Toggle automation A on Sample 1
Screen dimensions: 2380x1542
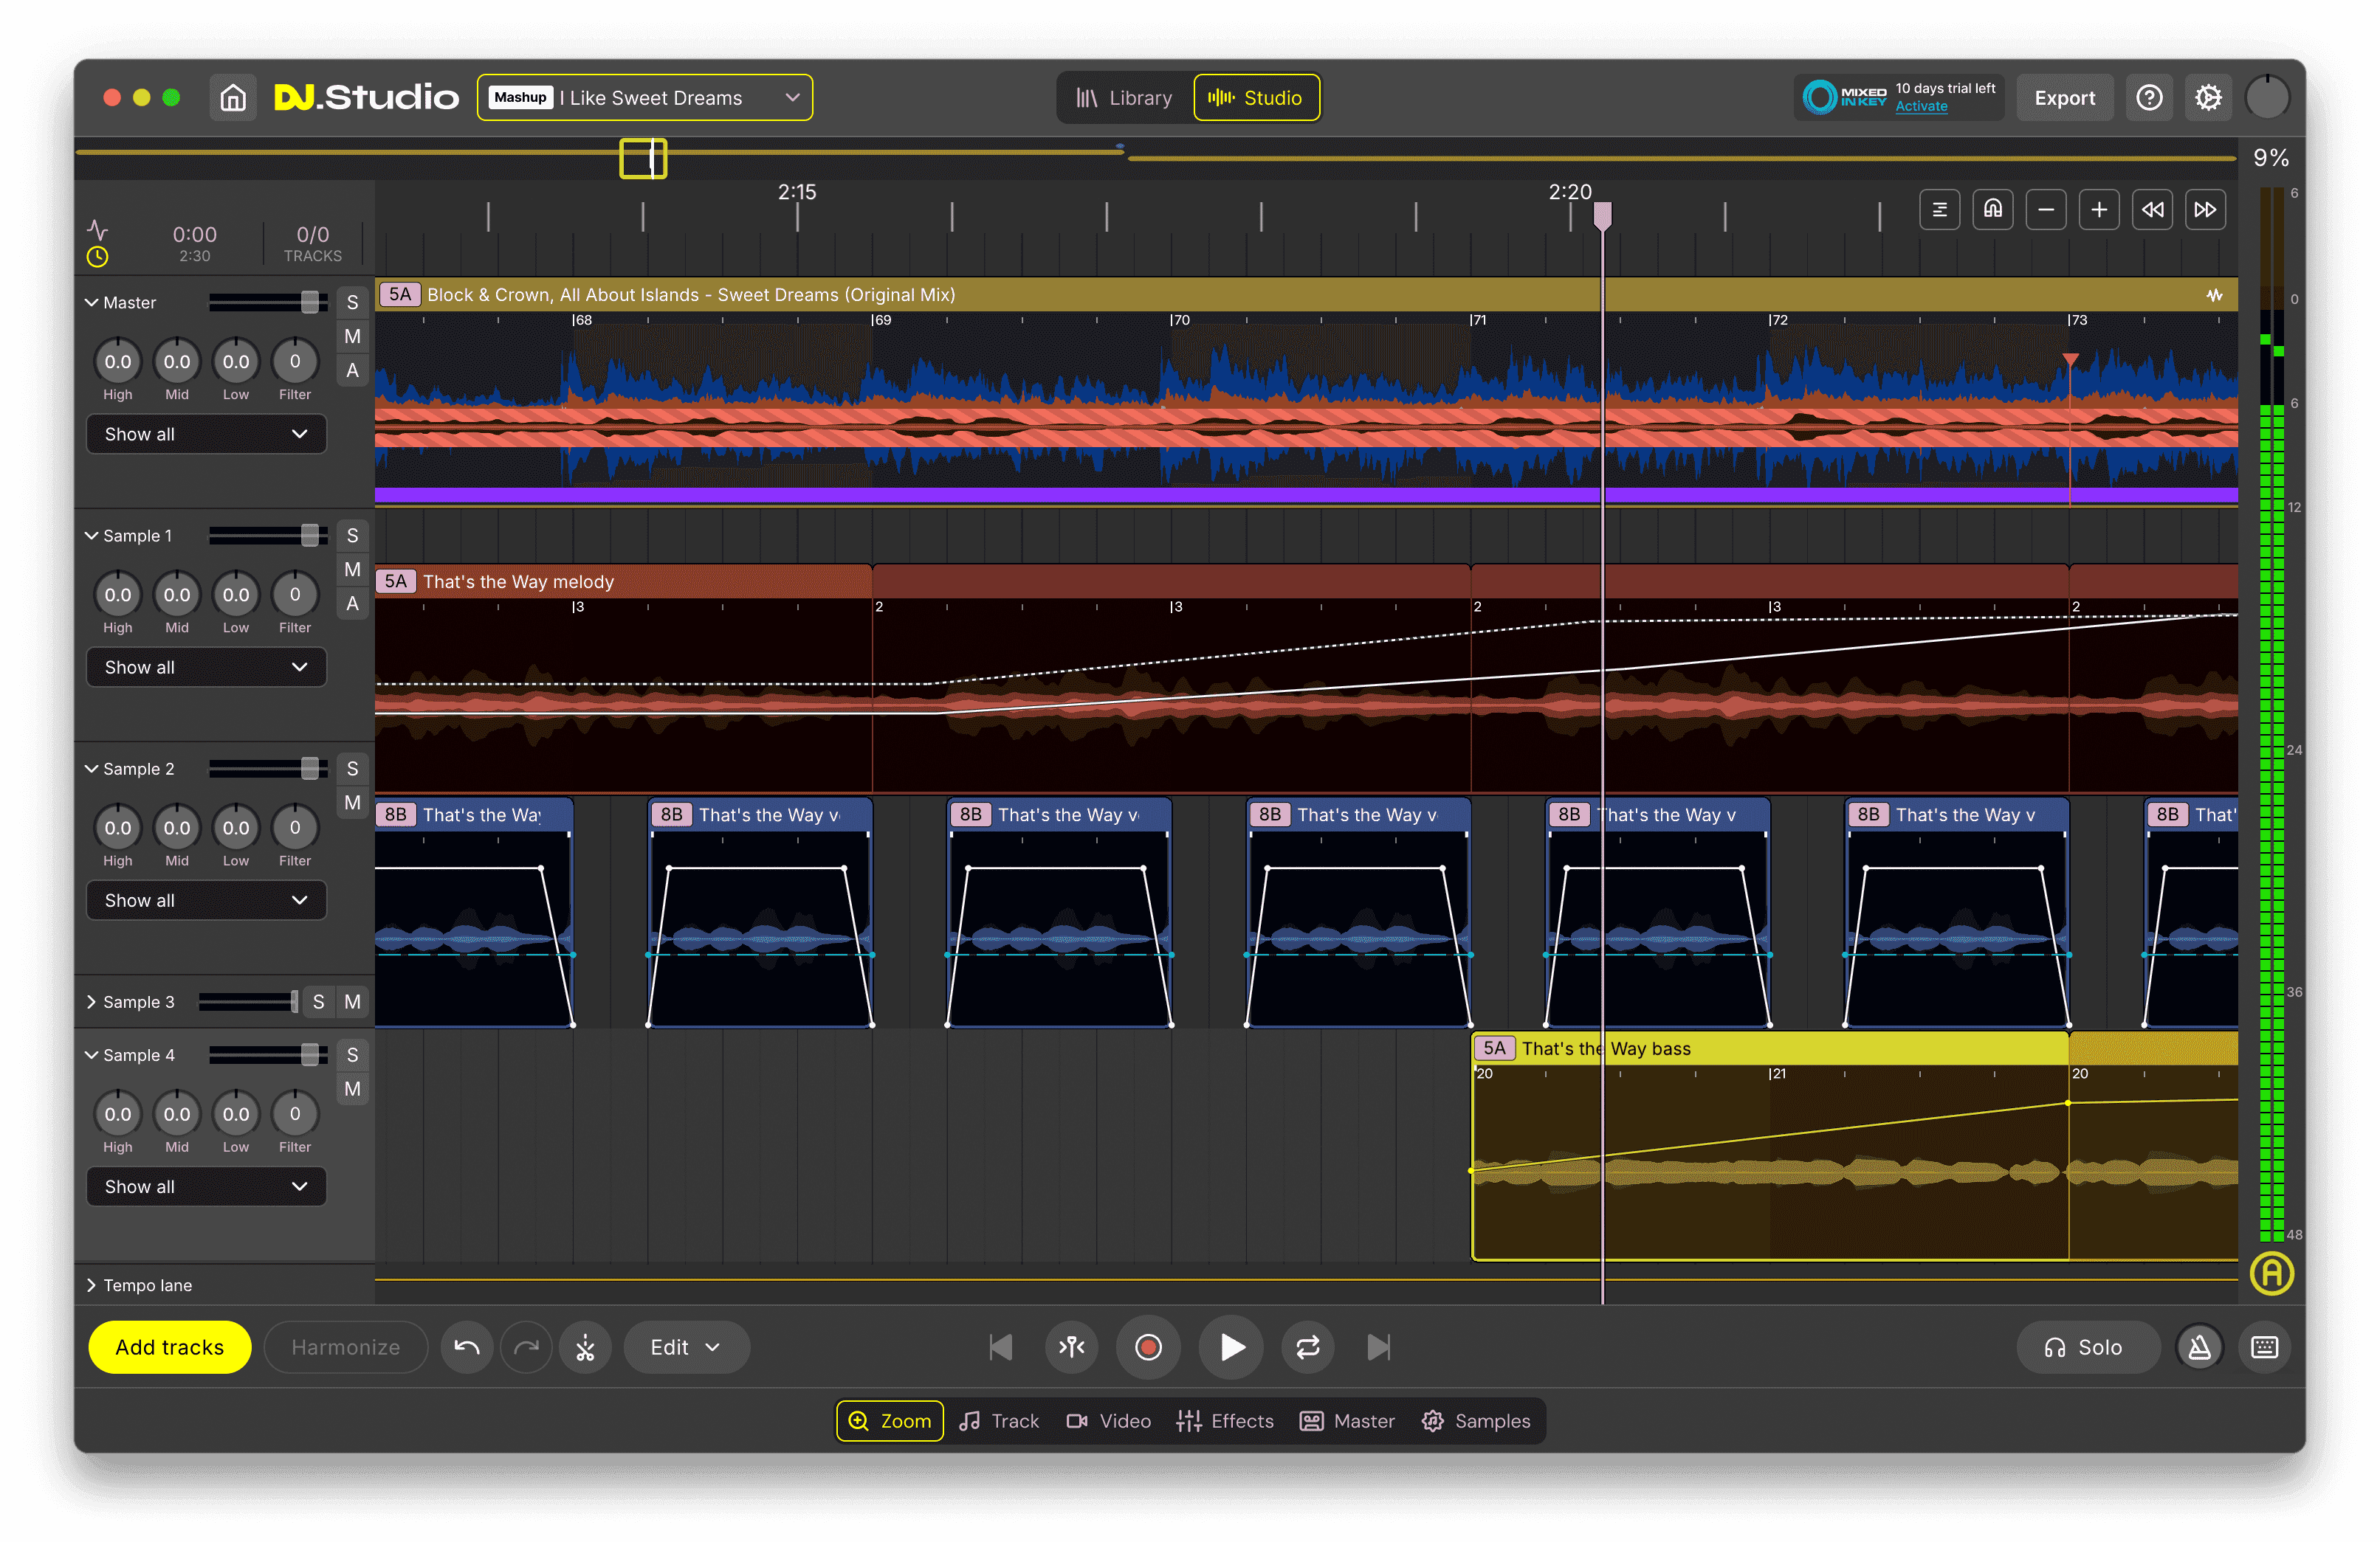(x=352, y=604)
